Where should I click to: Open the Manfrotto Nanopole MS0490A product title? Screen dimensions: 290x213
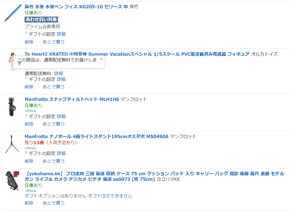click(x=96, y=136)
